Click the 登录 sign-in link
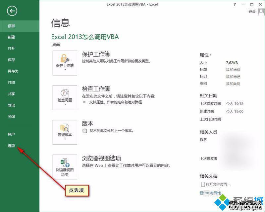This screenshot has width=265, height=212. (252, 12)
